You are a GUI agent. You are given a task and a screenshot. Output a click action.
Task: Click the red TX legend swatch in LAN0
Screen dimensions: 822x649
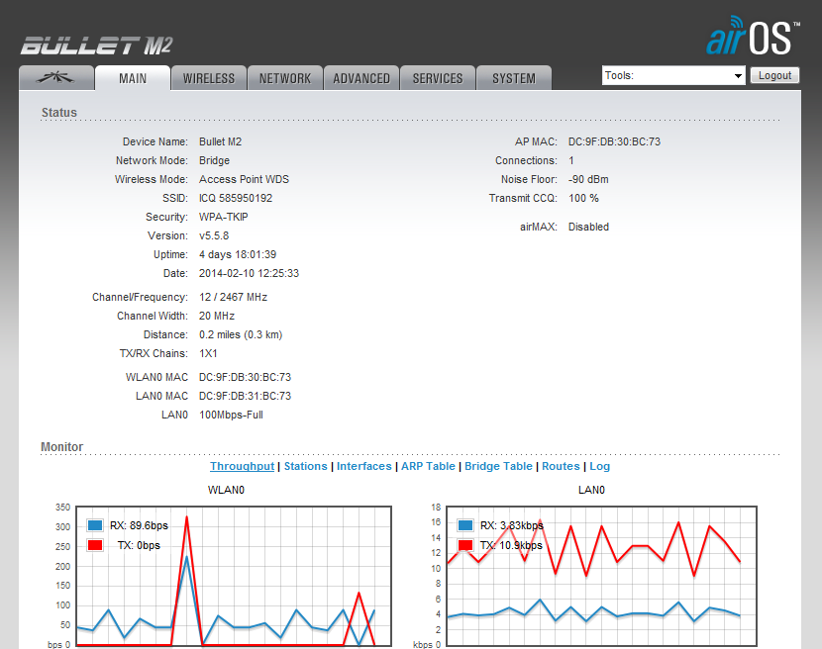click(x=465, y=545)
